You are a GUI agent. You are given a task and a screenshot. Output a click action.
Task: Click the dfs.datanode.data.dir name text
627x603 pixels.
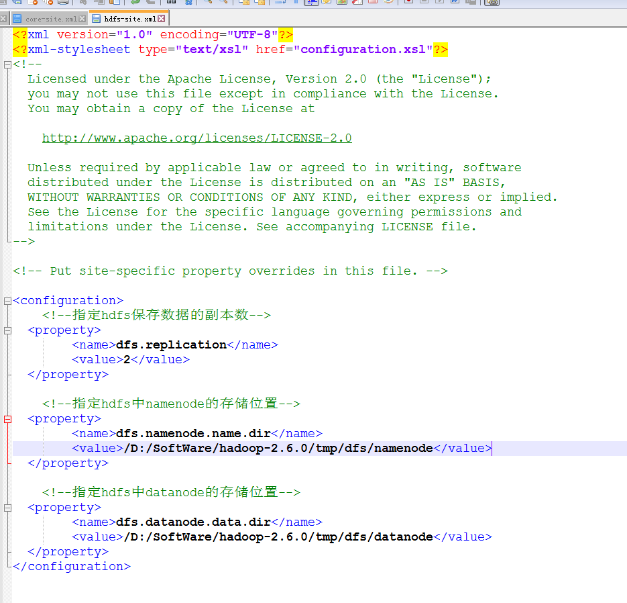pyautogui.click(x=193, y=522)
